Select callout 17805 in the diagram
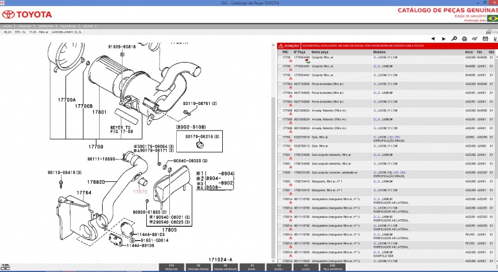 click(x=169, y=230)
